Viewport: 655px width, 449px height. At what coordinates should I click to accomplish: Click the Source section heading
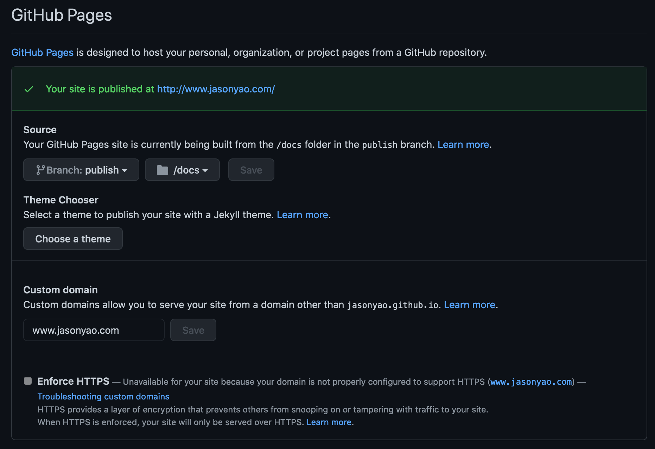click(40, 130)
